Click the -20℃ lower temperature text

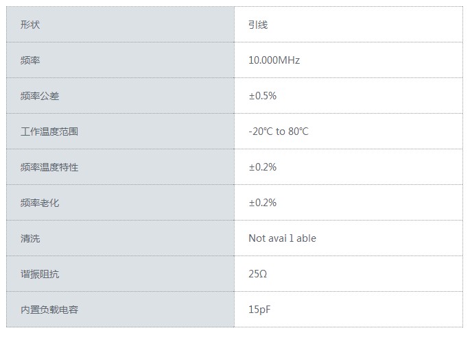point(260,132)
